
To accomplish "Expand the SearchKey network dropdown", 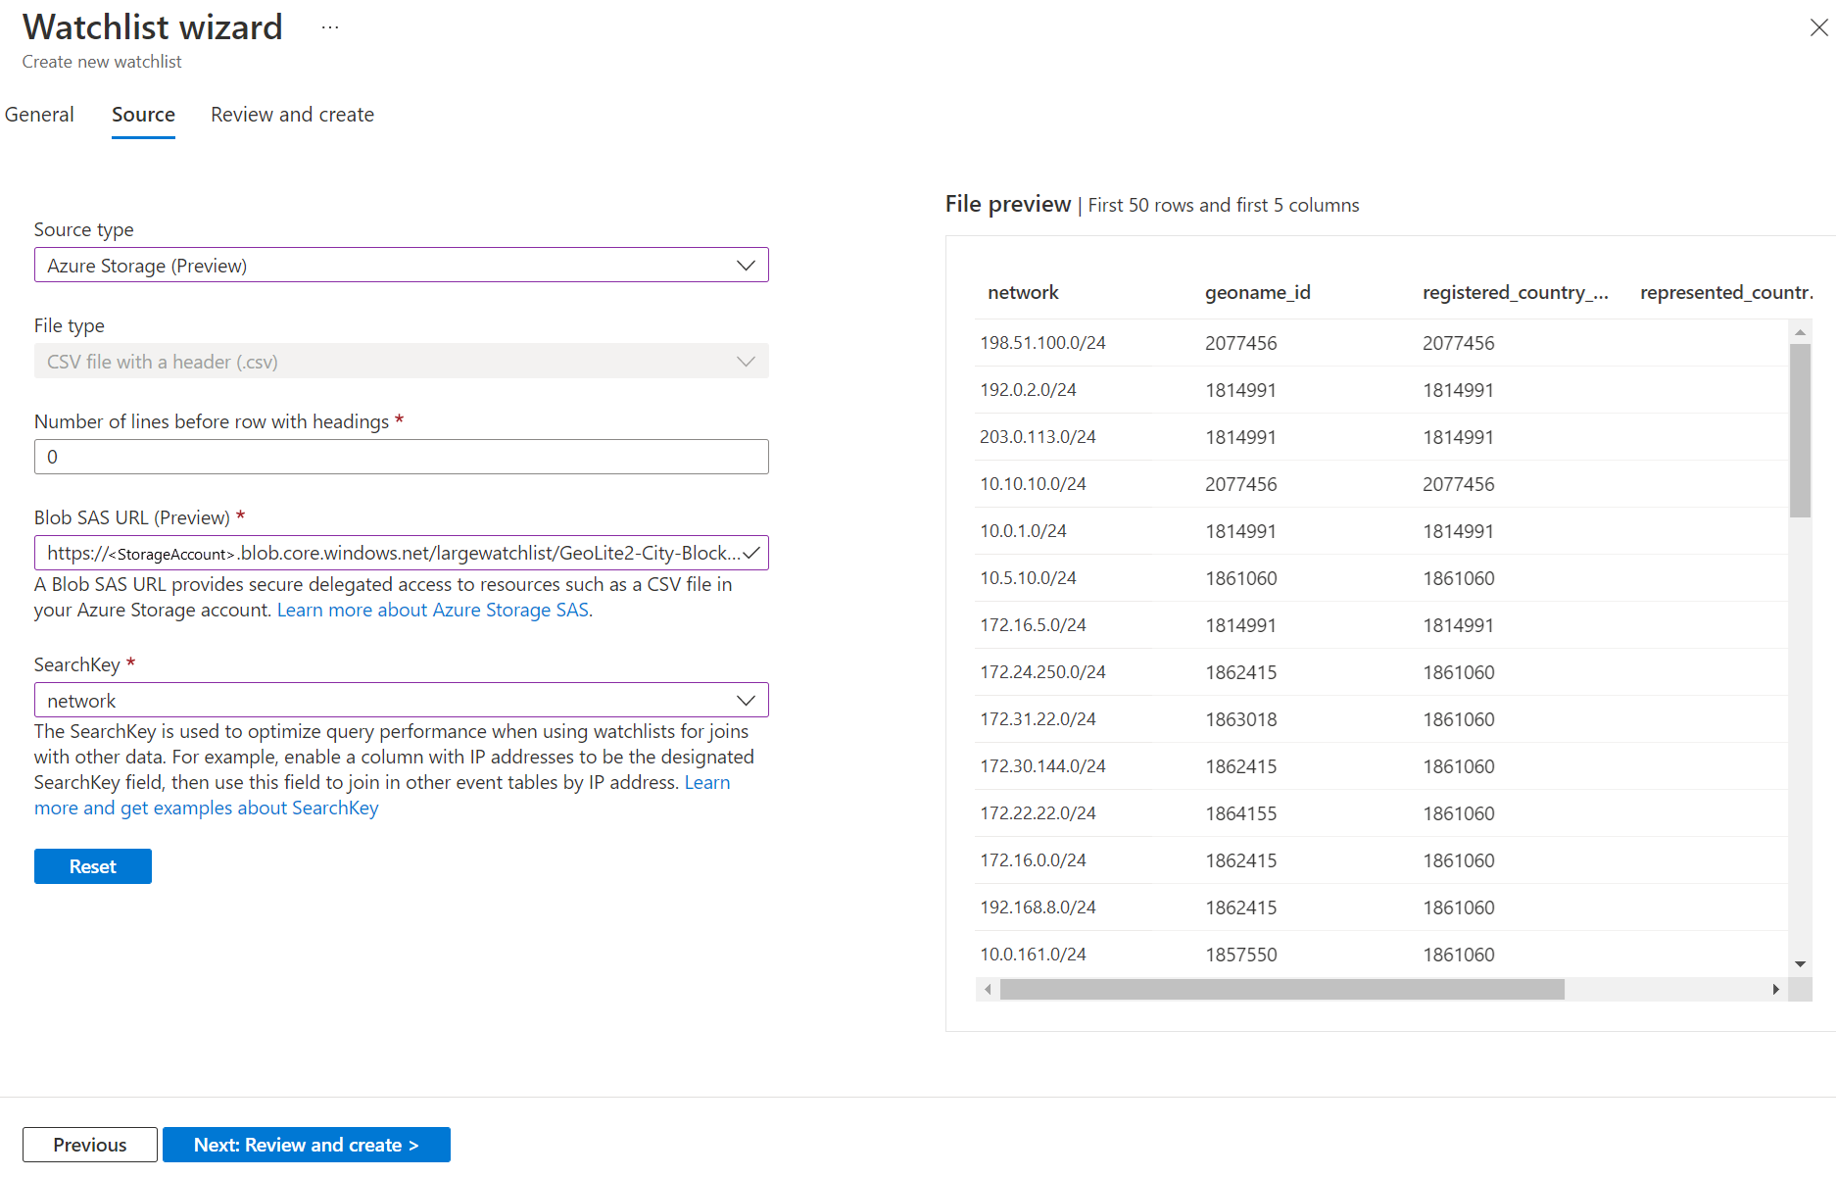I will point(401,701).
